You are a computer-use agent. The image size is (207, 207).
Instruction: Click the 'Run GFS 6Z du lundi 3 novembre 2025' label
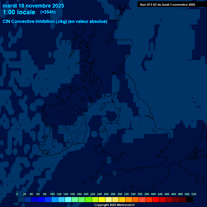pyautogui.click(x=168, y=5)
